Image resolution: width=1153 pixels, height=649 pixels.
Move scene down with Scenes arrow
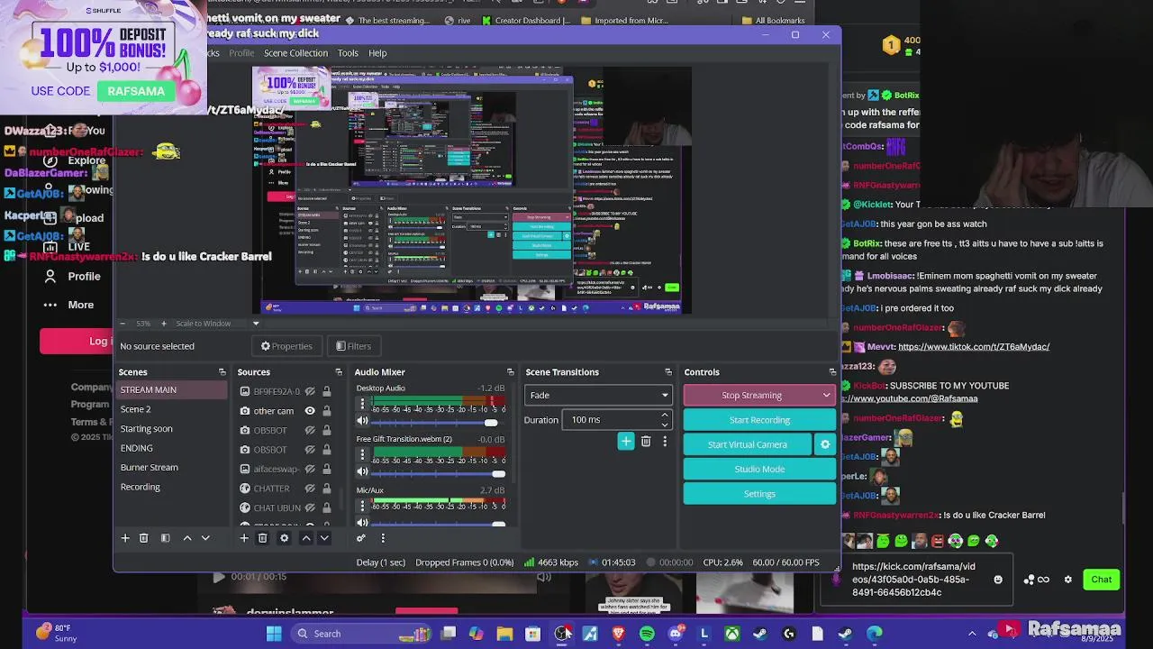click(205, 538)
